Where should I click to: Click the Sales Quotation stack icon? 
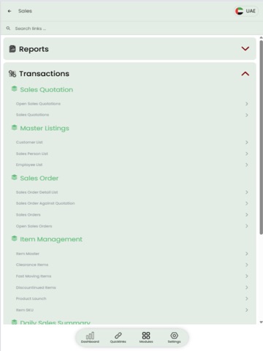click(x=15, y=89)
